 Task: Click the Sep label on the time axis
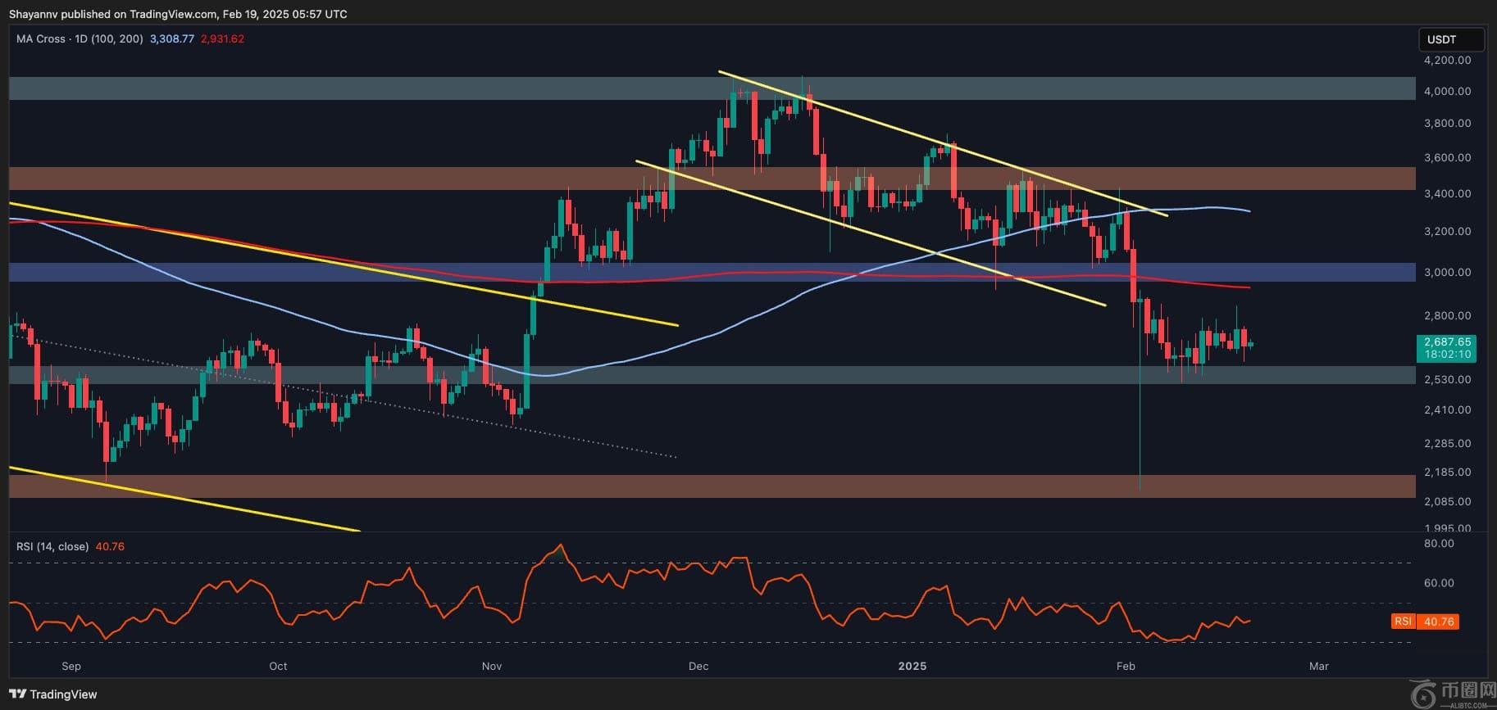coord(71,666)
